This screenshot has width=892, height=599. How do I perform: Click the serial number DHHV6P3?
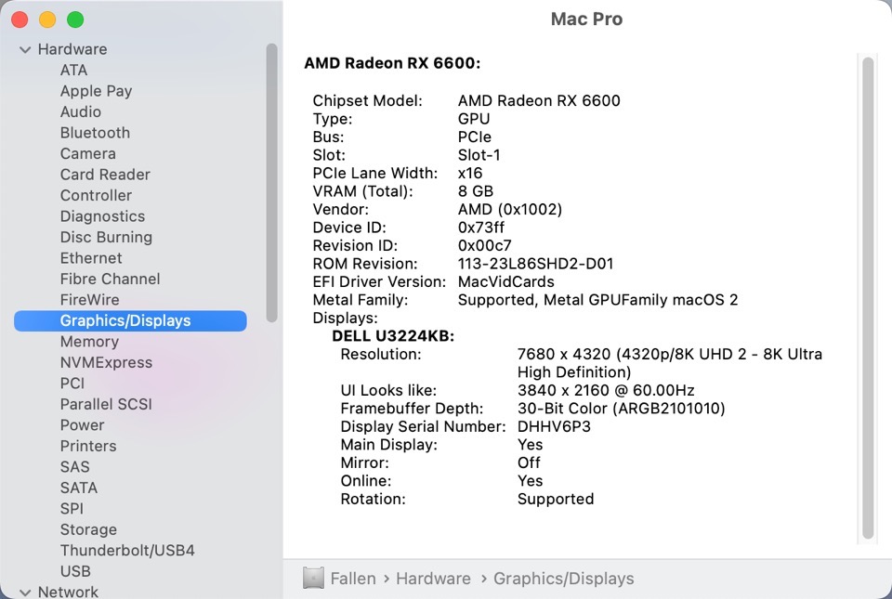pyautogui.click(x=554, y=427)
